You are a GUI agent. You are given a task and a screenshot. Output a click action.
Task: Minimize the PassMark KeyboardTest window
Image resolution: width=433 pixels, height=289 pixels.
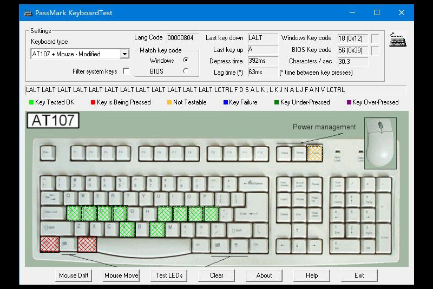pyautogui.click(x=352, y=12)
